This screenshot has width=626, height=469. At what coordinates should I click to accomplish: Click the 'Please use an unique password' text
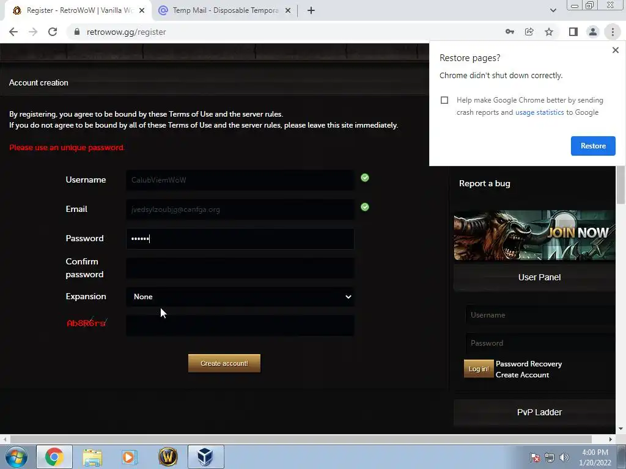click(x=67, y=148)
